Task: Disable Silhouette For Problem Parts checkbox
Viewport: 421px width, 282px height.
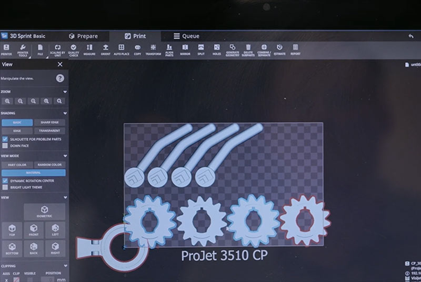Action: (x=5, y=139)
